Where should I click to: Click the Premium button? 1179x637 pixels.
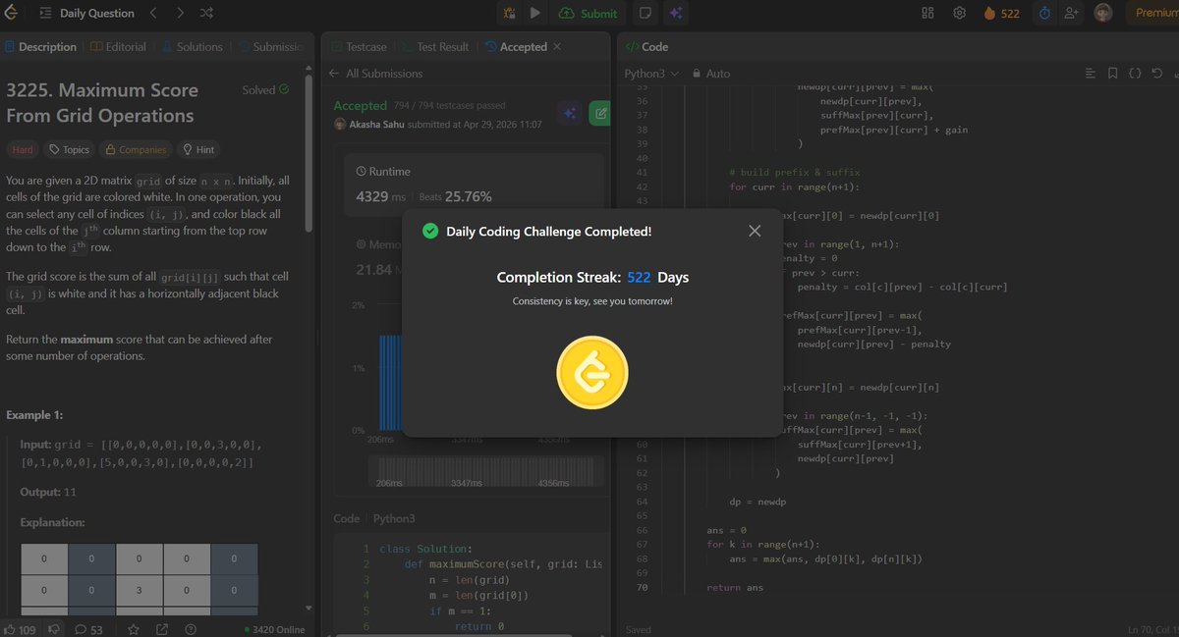(x=1153, y=13)
